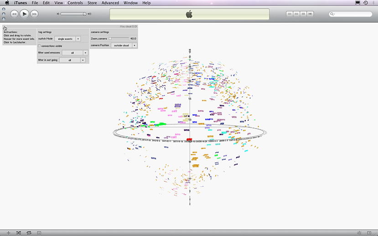Click the plus icon to add a playlist
Viewport: 378px width, 236px height.
click(8, 233)
